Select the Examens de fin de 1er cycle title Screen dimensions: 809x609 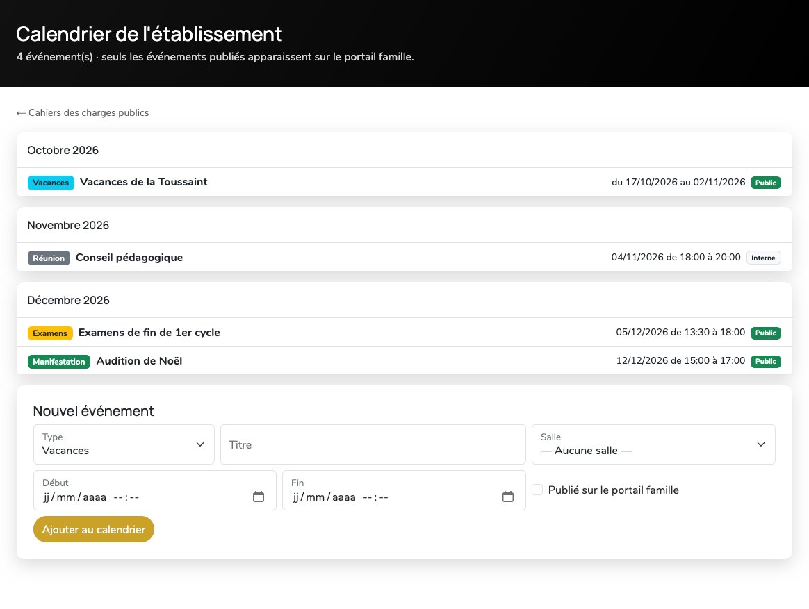coord(149,333)
